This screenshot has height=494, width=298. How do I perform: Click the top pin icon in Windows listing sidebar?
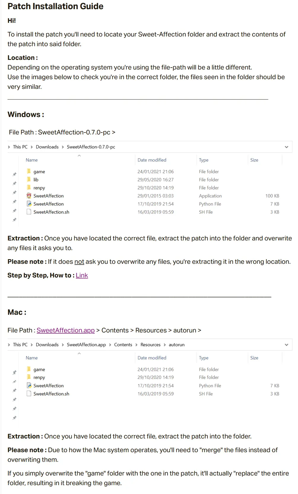pos(14,174)
